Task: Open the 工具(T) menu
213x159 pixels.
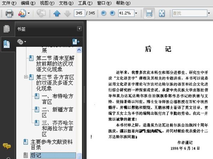Action: point(85,3)
